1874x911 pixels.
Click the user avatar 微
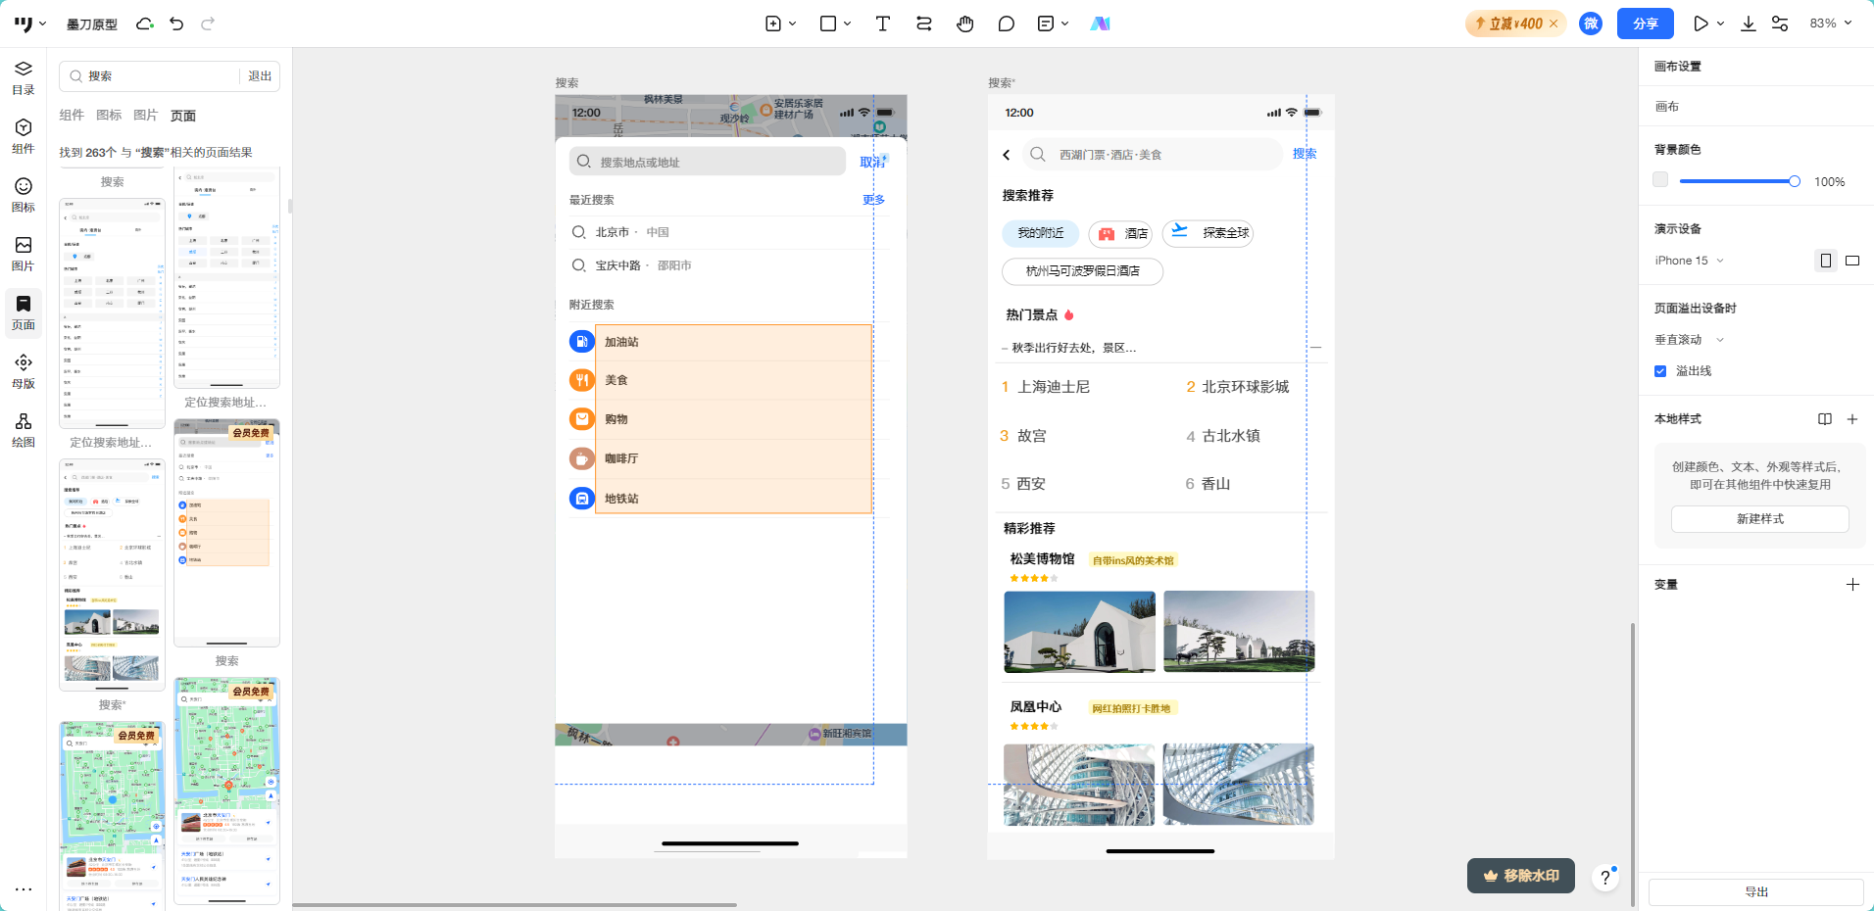[x=1591, y=24]
